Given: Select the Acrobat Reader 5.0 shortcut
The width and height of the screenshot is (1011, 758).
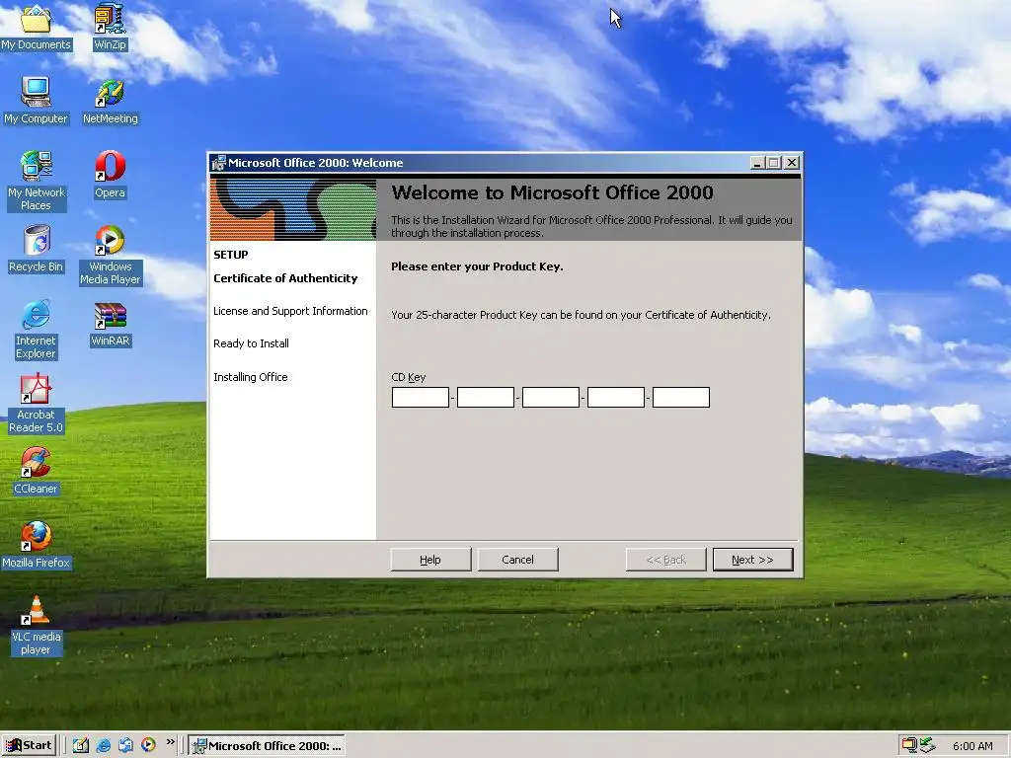Looking at the screenshot, I should point(36,404).
